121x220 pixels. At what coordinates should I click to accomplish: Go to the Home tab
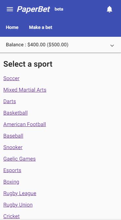point(12,27)
